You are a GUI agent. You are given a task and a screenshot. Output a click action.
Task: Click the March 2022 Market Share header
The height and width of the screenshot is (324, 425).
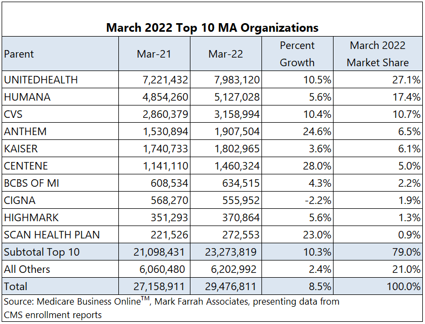click(378, 54)
